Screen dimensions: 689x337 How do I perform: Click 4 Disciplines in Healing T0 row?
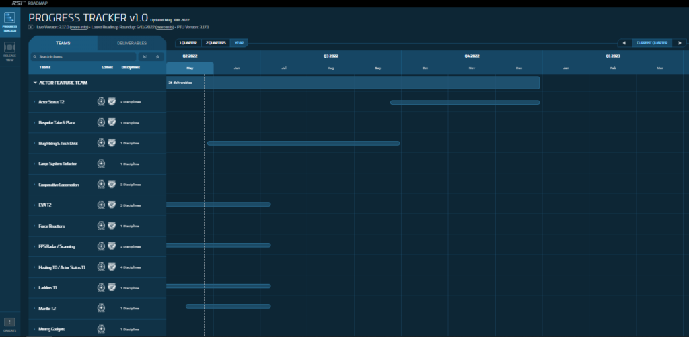[131, 267]
